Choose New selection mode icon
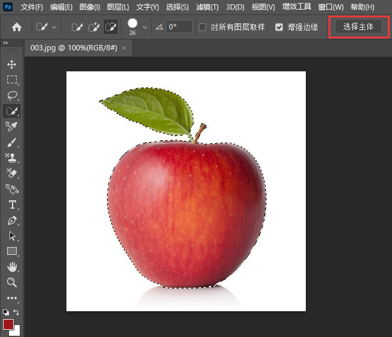This screenshot has width=392, height=337. click(77, 27)
